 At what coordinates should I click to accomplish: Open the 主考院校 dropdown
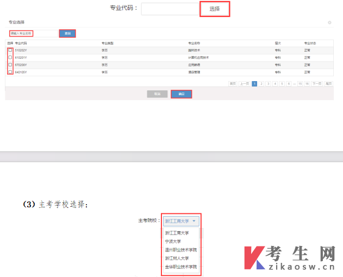point(181,221)
